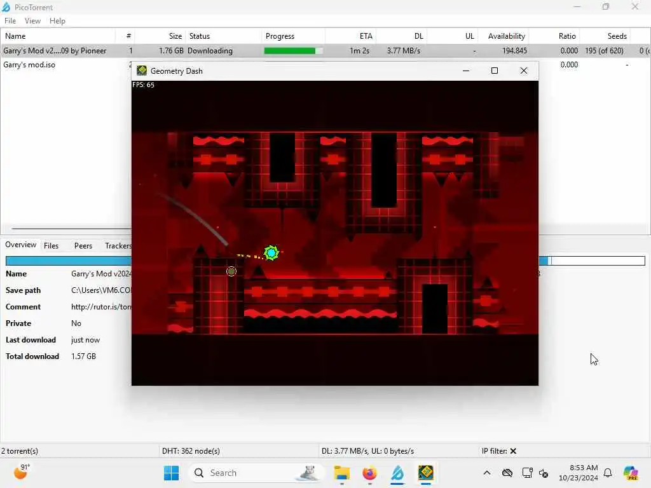Click the 1m 2s ETA value
Screen dimensions: 651x488
pos(360,51)
